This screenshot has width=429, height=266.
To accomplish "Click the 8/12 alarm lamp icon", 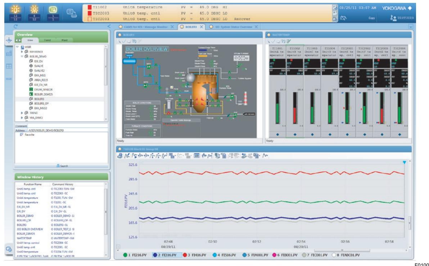I will pyautogui.click(x=34, y=9).
